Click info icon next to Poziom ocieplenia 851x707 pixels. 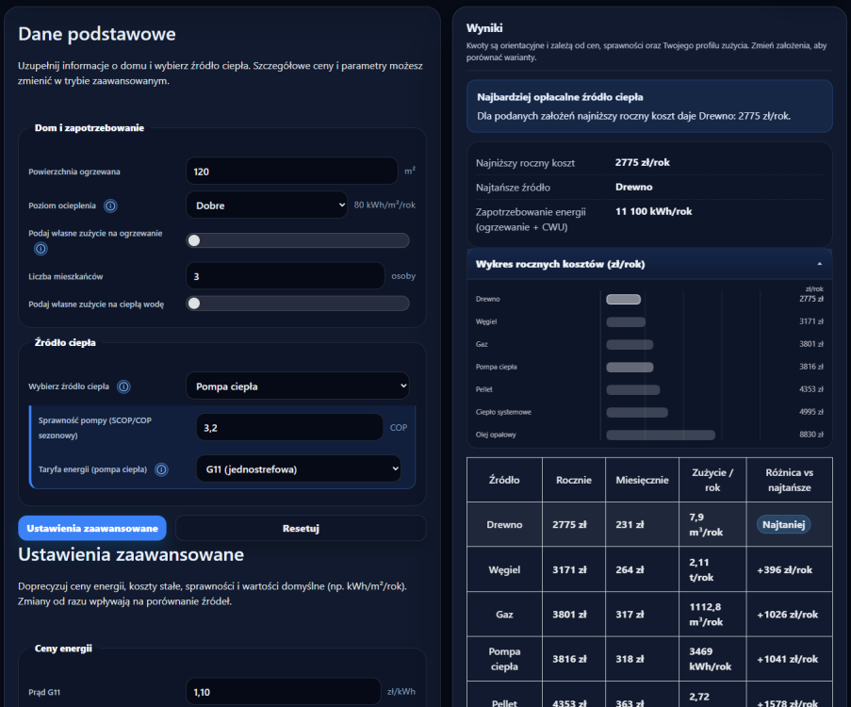tap(110, 206)
